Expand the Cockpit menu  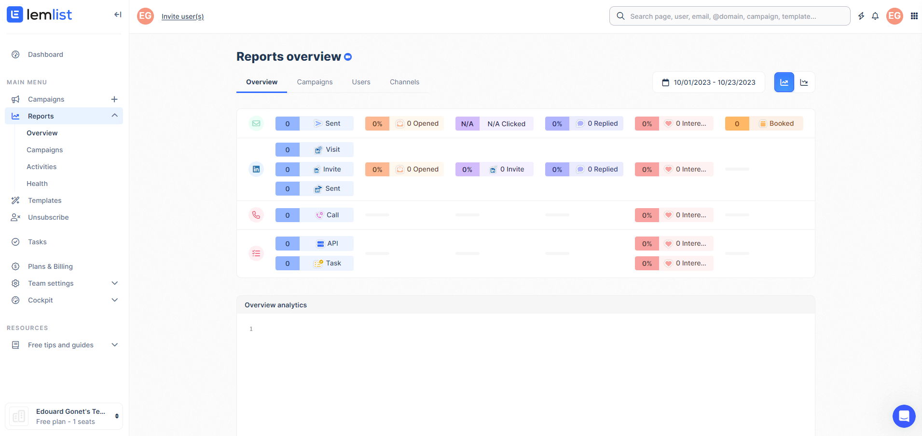coord(114,300)
